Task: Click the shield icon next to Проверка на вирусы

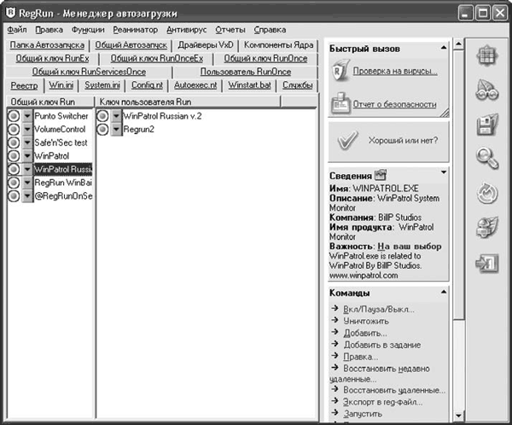Action: pyautogui.click(x=340, y=70)
